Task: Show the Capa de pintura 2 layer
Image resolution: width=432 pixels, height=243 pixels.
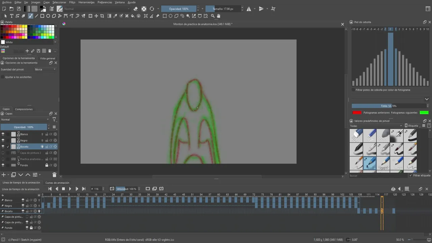Action: [3, 153]
